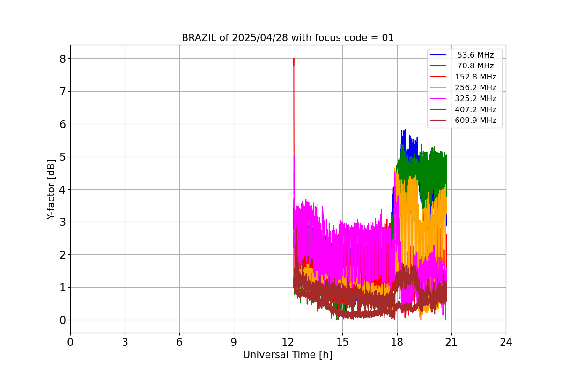Click the y-axis tick label '2'
The image size is (562, 374).
[62, 255]
